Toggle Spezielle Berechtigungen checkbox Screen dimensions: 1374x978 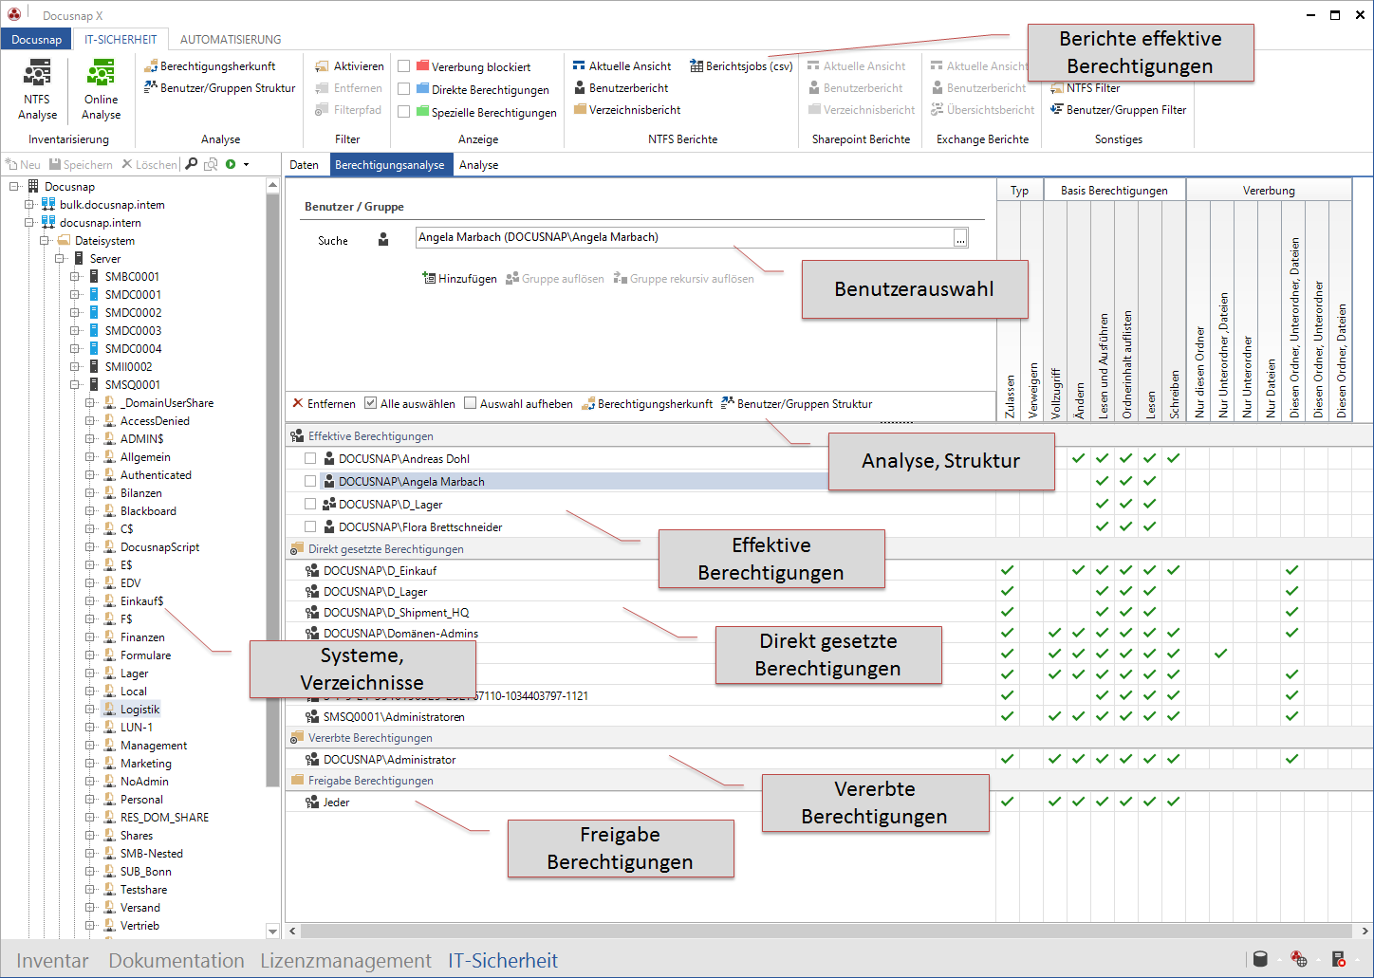(x=404, y=112)
